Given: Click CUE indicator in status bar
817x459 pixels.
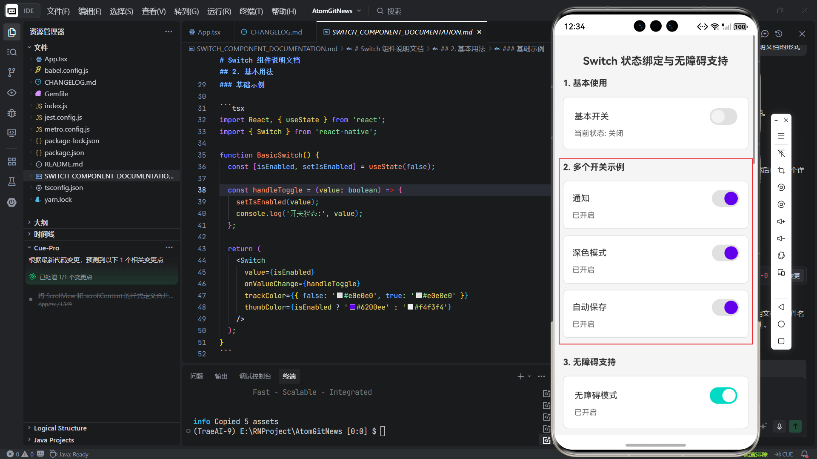Looking at the screenshot, I should [784, 454].
